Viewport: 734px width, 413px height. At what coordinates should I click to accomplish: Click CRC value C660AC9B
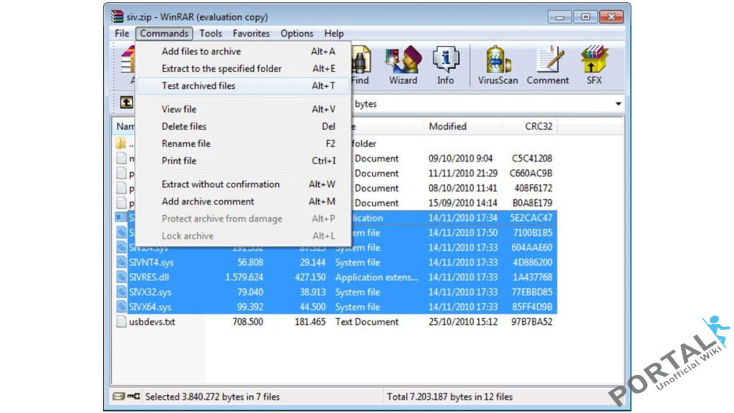click(531, 174)
